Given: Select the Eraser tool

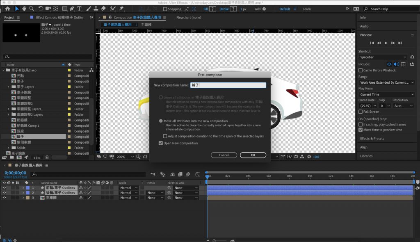Looking at the screenshot, I should pos(103,9).
